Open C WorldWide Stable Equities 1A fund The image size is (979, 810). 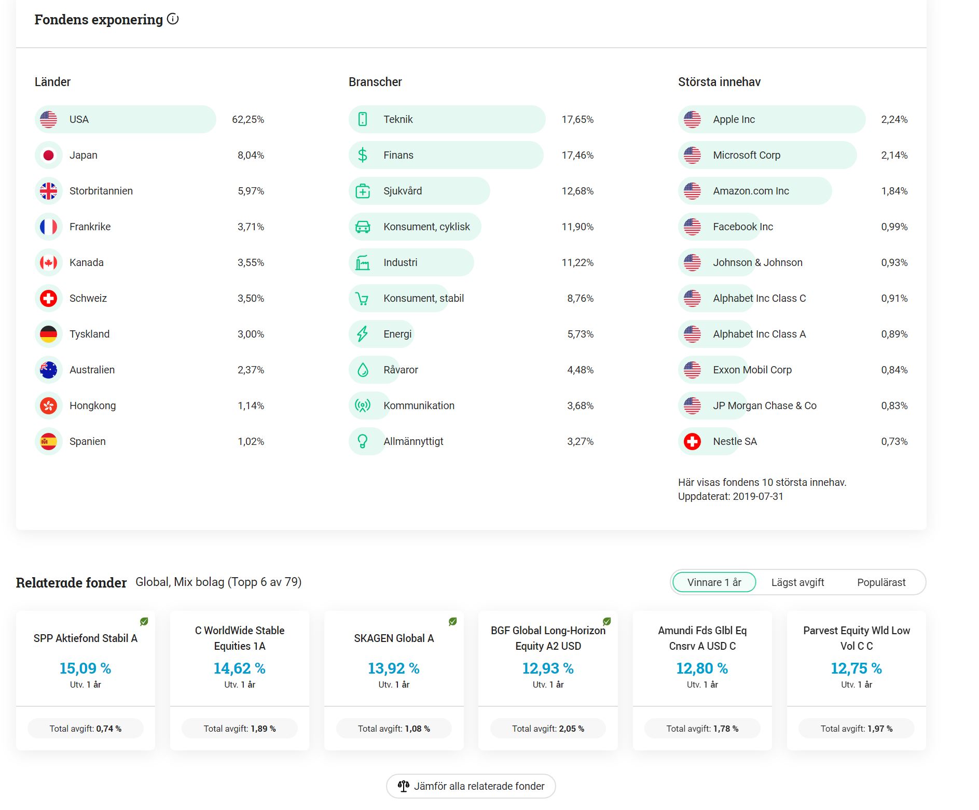coord(240,638)
